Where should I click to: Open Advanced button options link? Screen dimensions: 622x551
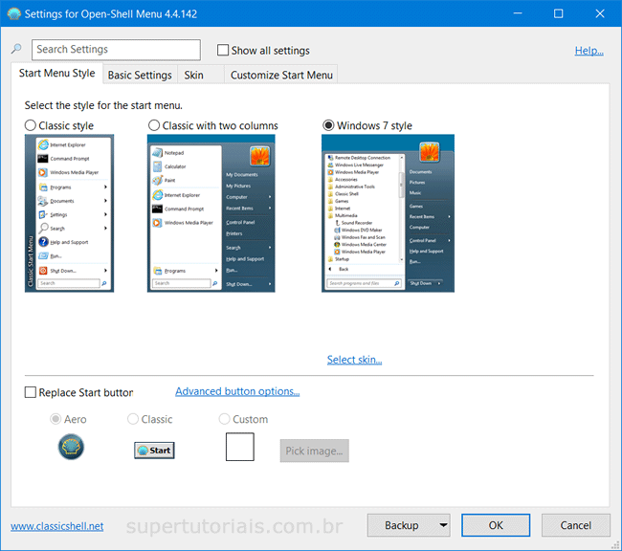237,391
